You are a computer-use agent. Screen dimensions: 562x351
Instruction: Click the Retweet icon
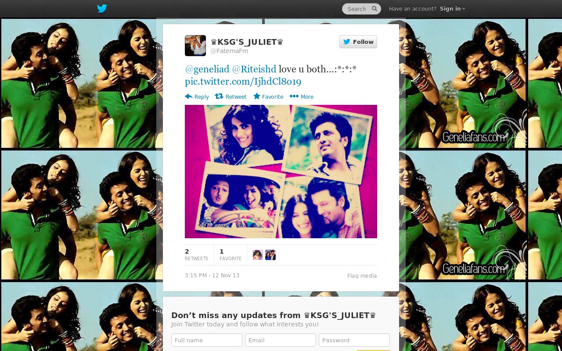[219, 96]
